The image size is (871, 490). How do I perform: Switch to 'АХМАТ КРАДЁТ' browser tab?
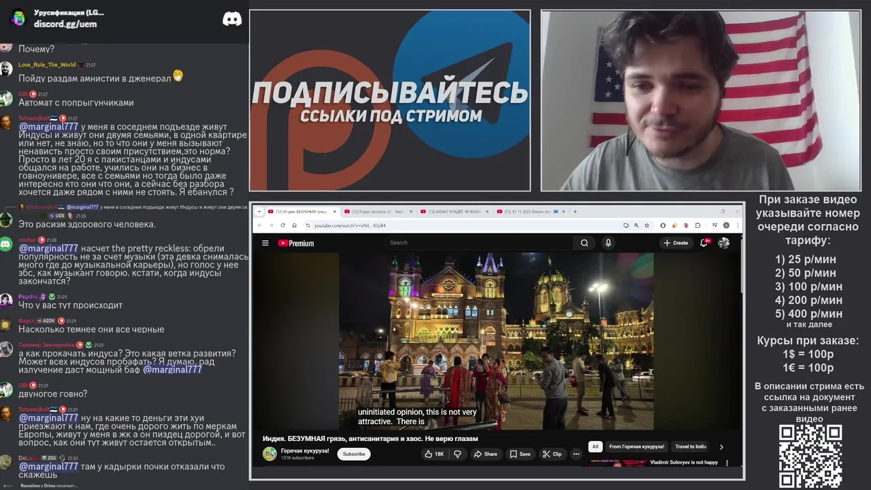pos(454,212)
